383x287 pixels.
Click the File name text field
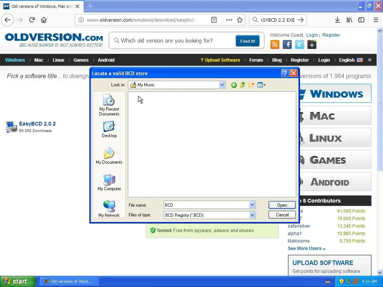point(206,205)
